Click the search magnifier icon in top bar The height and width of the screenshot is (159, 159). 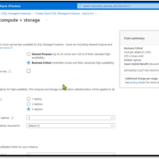80,6
